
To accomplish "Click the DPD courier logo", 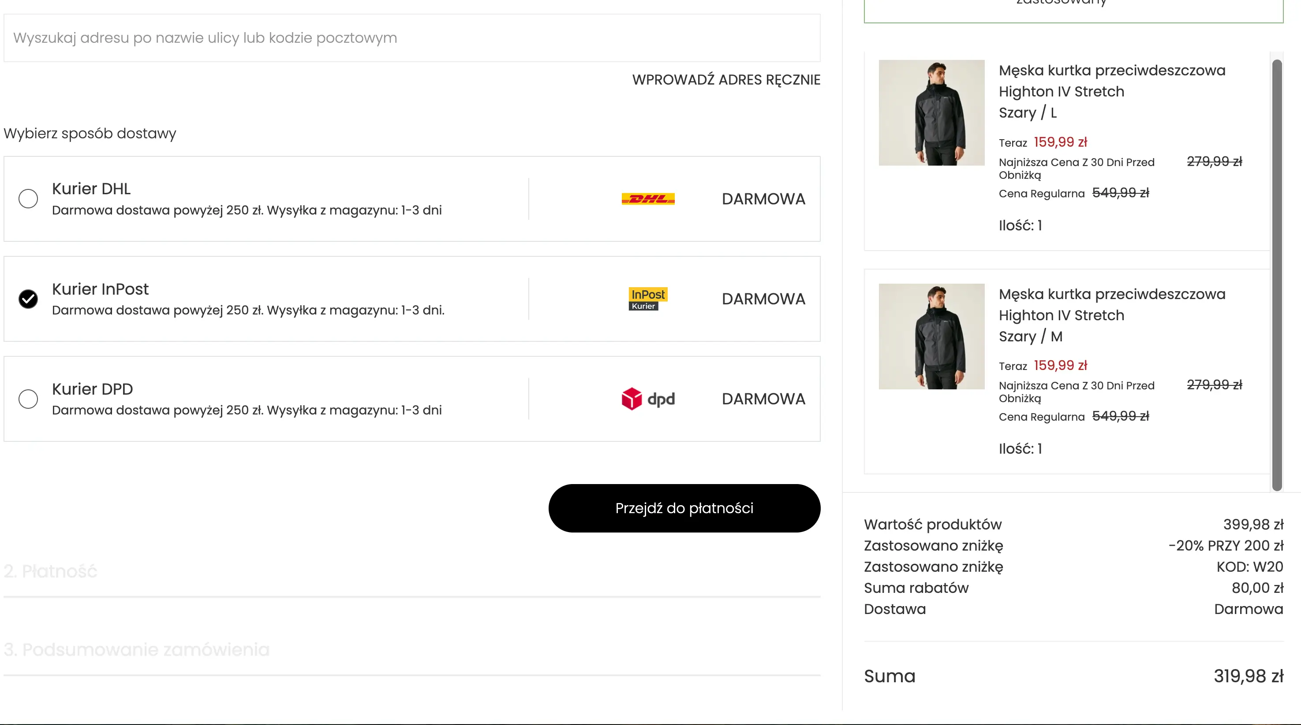I will [648, 399].
